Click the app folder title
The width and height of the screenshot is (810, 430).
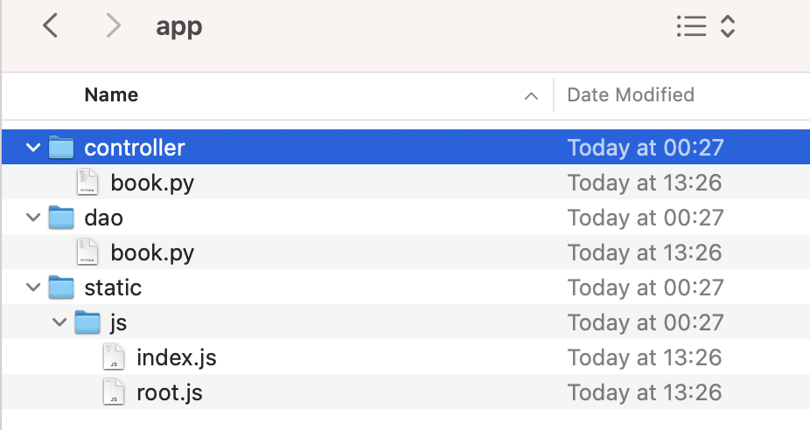178,27
